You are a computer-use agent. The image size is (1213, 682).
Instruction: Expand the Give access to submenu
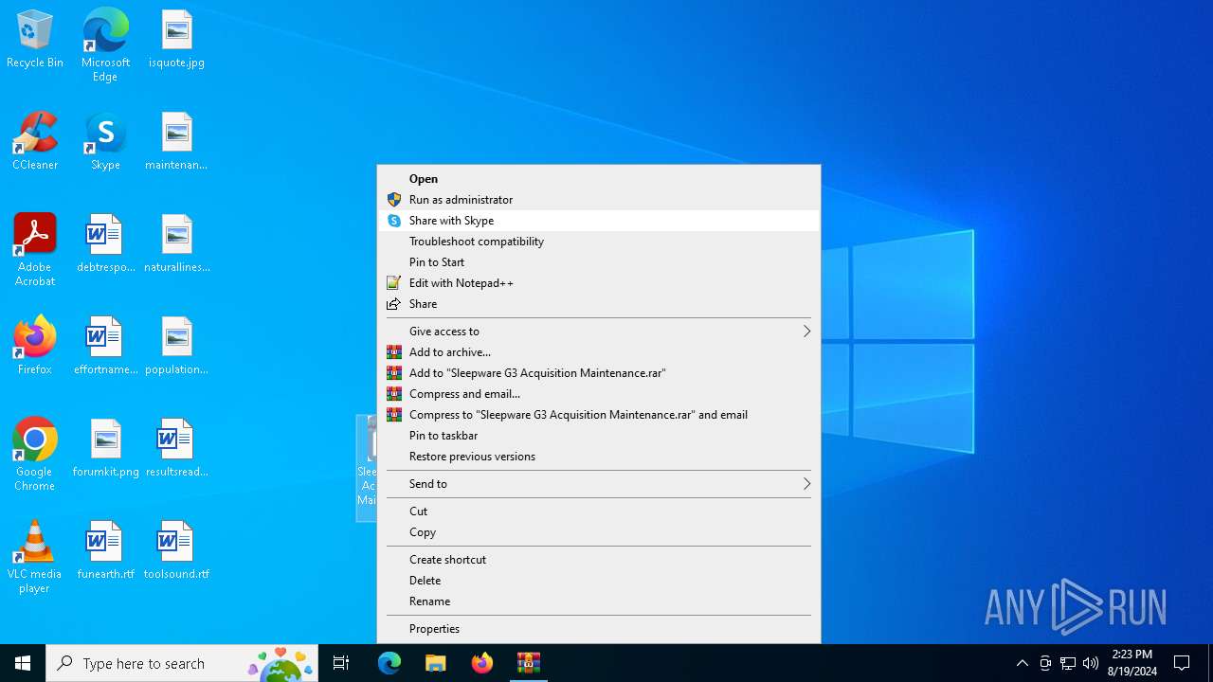click(x=599, y=332)
